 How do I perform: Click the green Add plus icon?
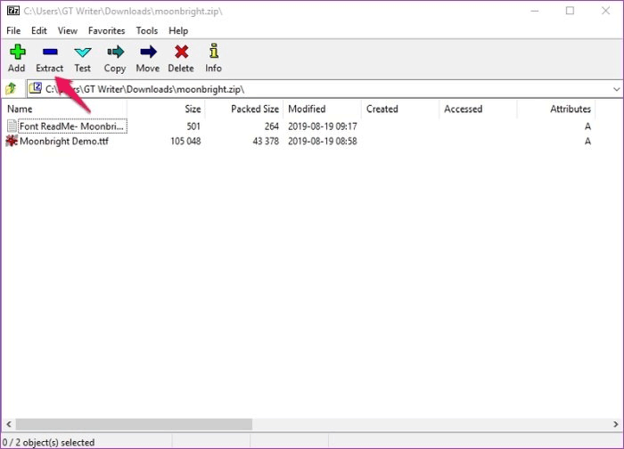16,53
